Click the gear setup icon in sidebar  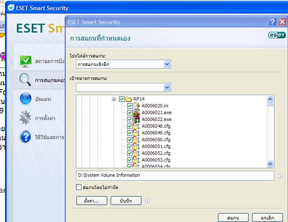25,118
